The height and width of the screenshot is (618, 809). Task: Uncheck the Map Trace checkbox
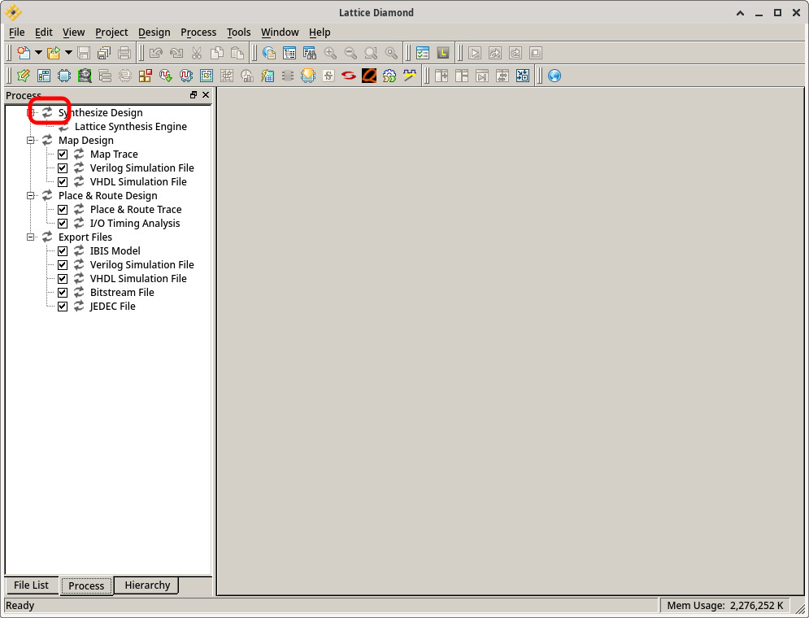coord(63,154)
